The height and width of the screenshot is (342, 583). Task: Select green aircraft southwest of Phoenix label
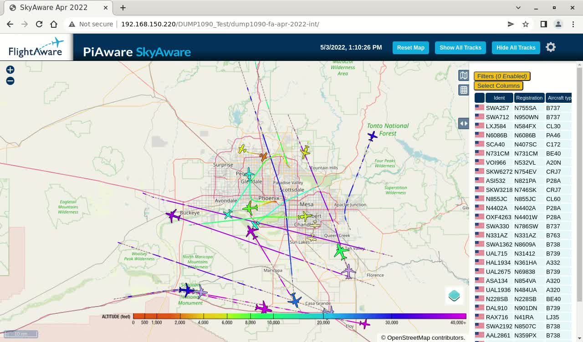pos(250,208)
